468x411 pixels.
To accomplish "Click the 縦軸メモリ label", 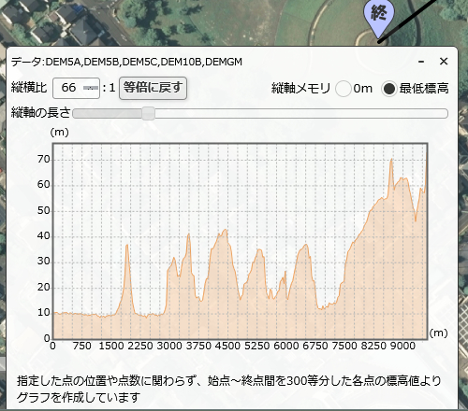I will pos(300,89).
